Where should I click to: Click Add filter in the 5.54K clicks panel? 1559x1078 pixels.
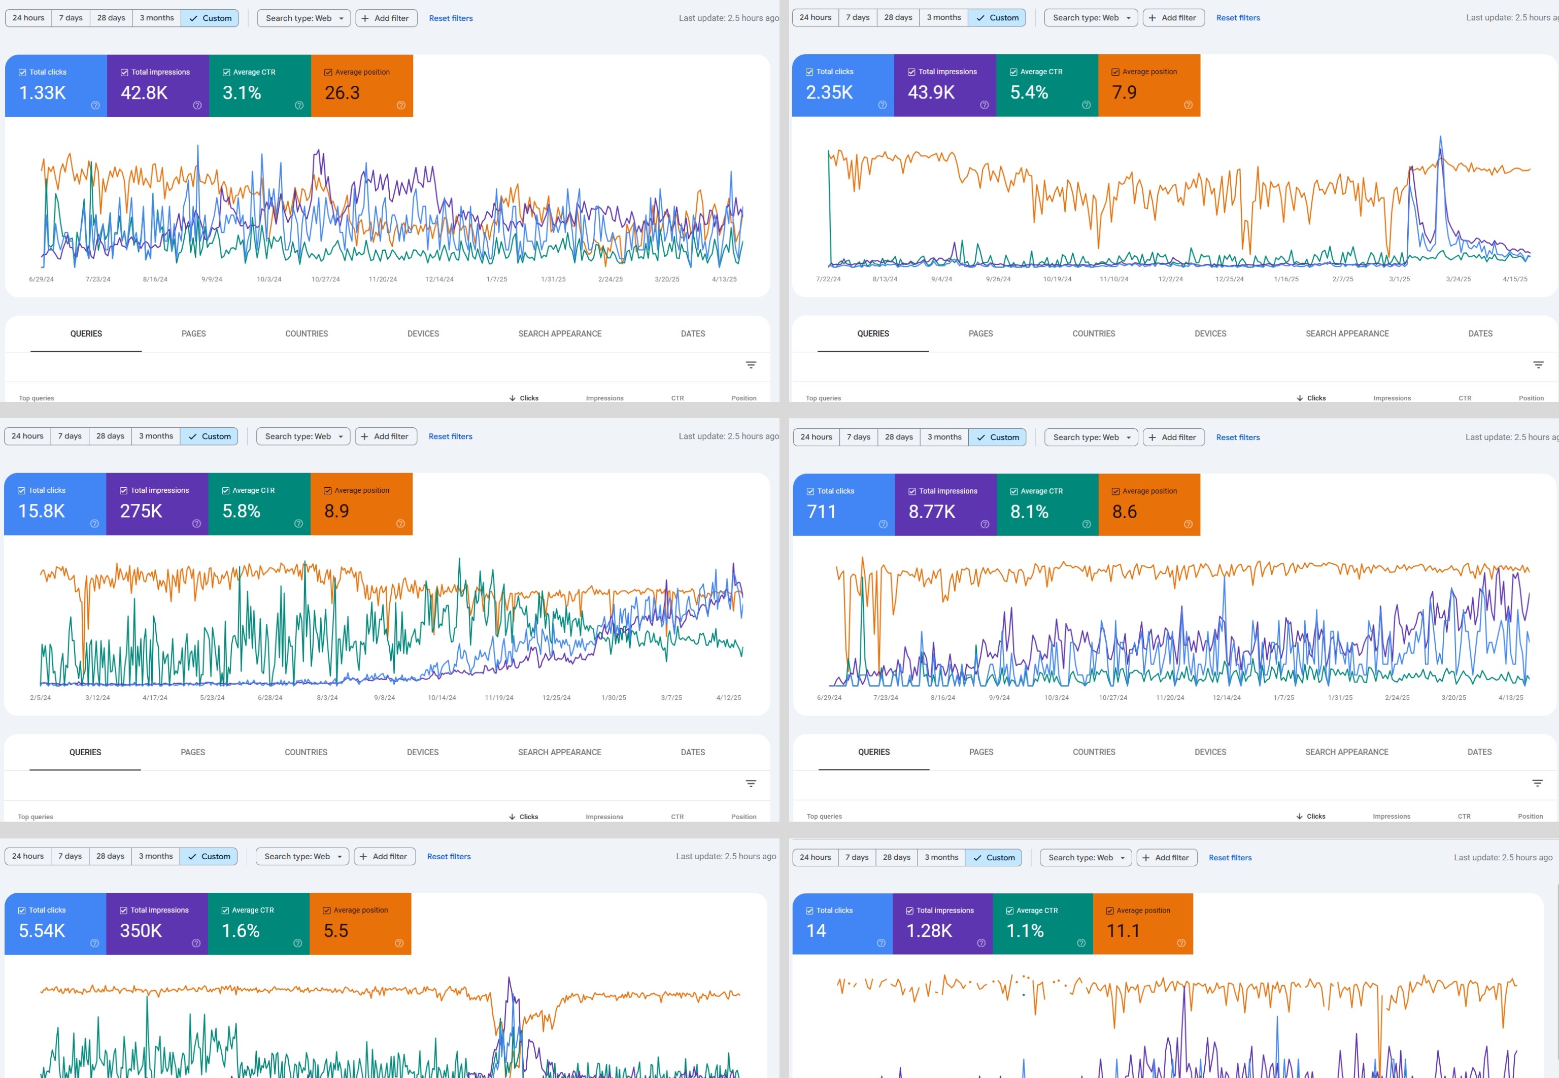385,856
